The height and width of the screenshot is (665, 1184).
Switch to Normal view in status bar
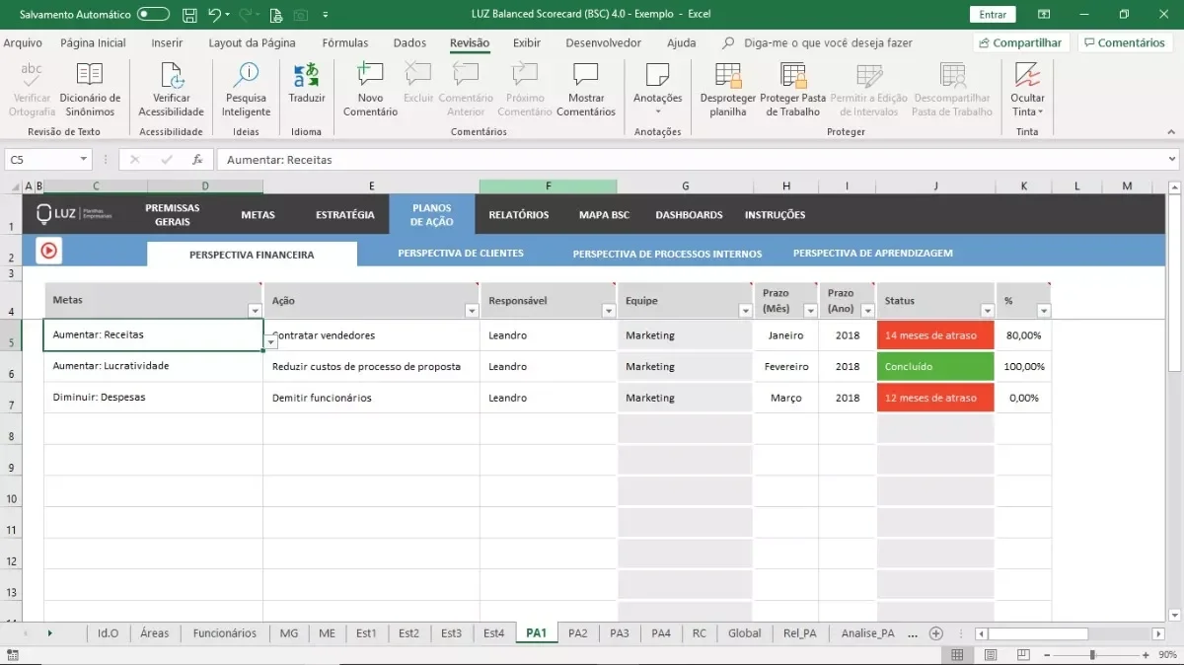coord(957,655)
